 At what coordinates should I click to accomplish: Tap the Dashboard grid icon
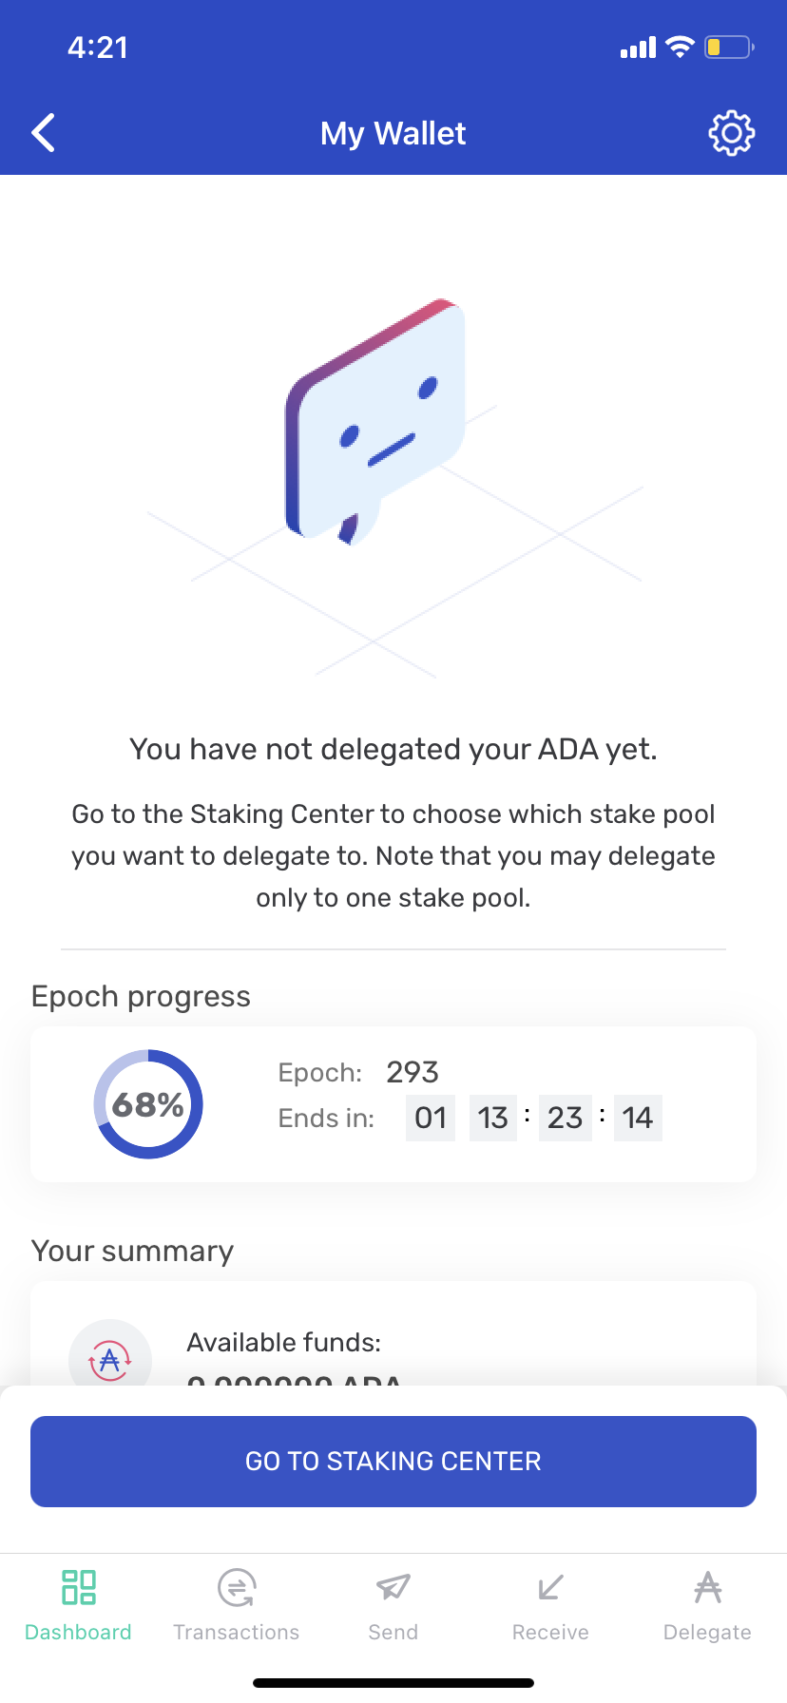[x=78, y=1587]
